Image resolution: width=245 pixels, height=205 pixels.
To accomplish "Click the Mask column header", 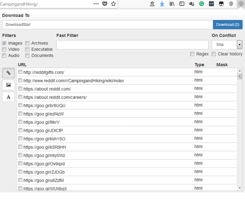I will point(222,65).
